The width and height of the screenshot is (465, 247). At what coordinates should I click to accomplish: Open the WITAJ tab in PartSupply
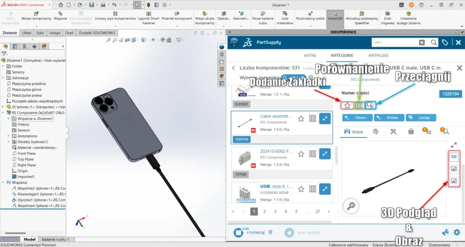[x=310, y=55]
